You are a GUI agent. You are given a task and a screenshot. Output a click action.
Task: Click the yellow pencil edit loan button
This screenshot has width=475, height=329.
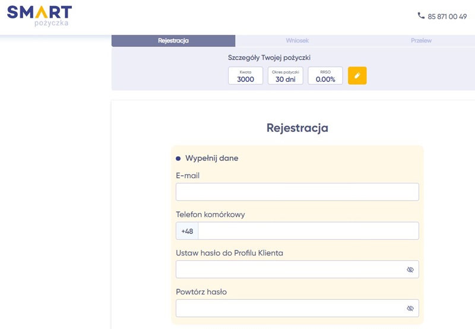click(x=357, y=76)
